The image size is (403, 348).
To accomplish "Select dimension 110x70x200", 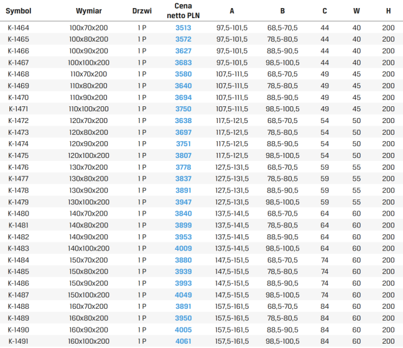I will coord(89,74).
